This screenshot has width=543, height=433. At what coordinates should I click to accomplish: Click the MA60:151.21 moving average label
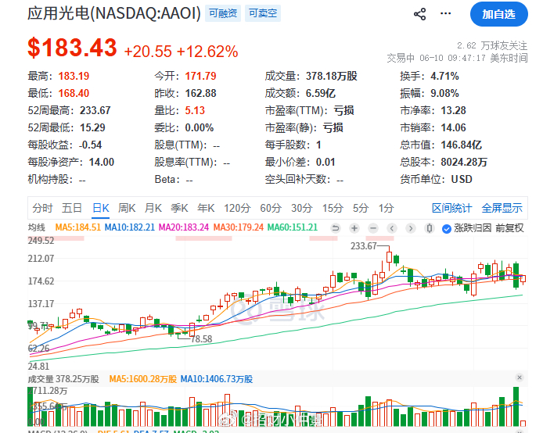(293, 227)
